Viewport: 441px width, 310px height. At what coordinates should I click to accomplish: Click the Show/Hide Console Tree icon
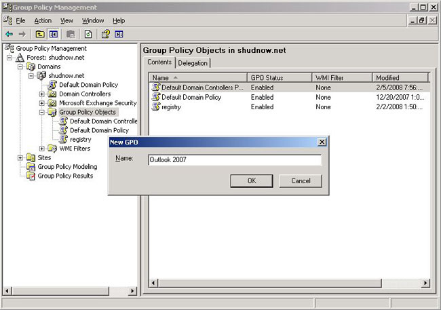(53, 34)
